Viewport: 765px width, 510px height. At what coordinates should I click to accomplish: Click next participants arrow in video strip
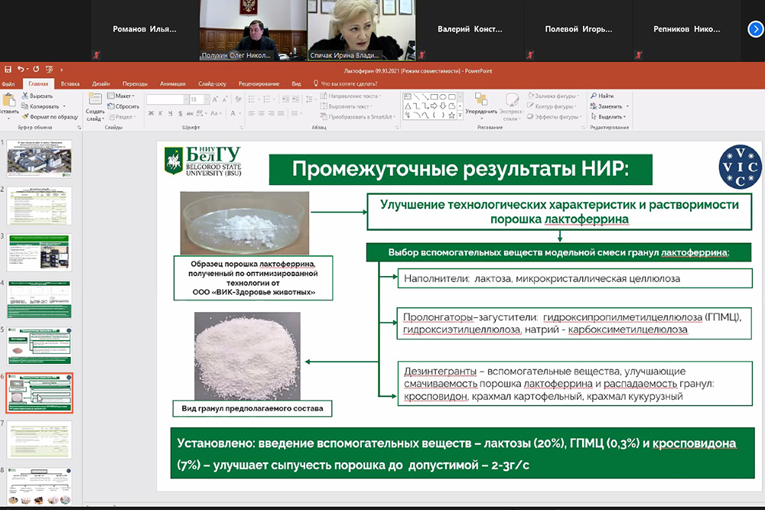tap(754, 29)
